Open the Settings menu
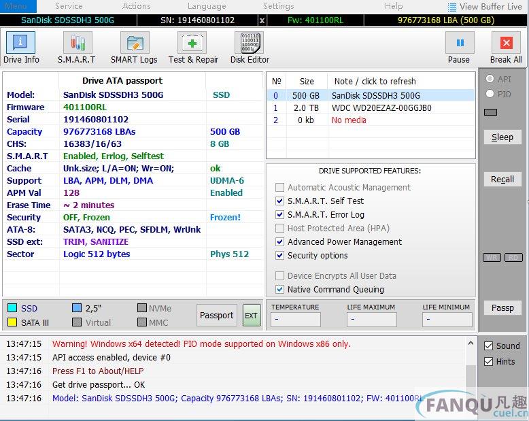The height and width of the screenshot is (421, 529). (278, 6)
